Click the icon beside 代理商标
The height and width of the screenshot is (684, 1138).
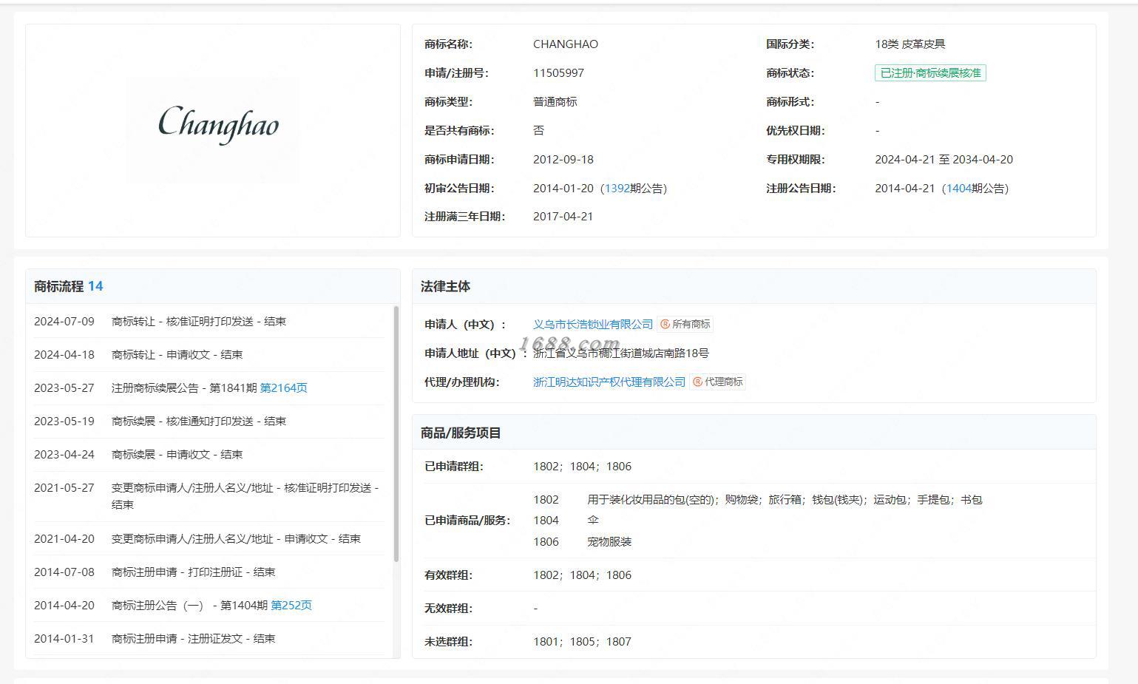(697, 382)
